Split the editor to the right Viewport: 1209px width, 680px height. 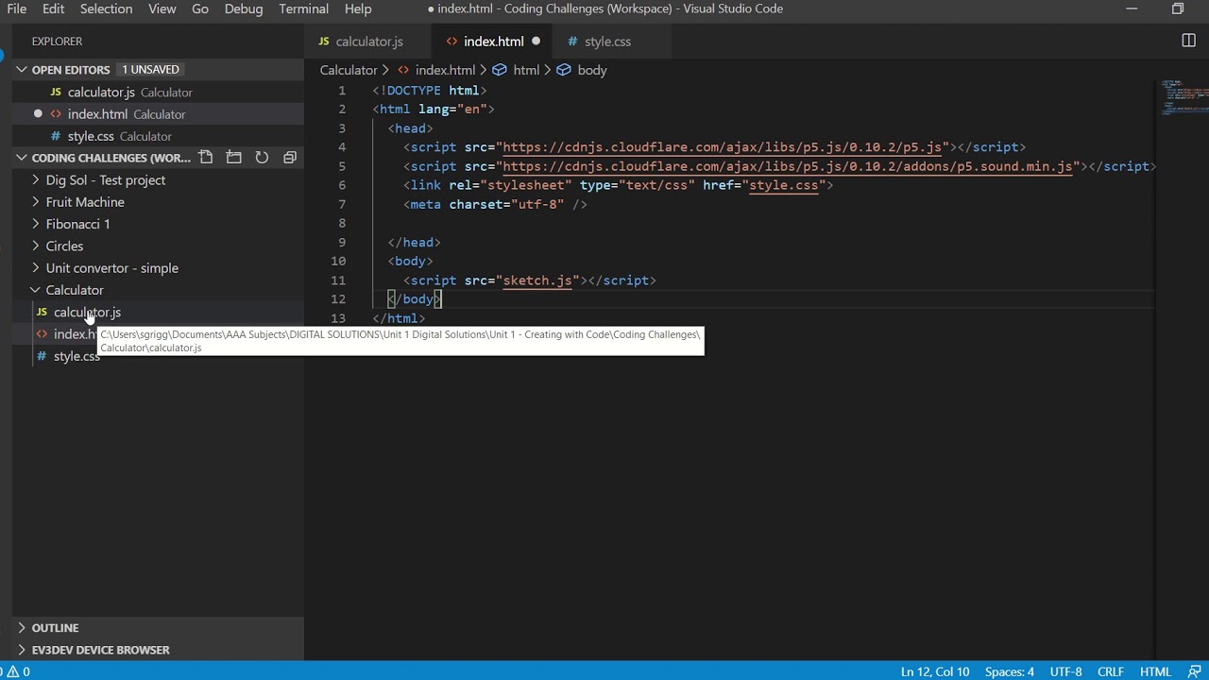[x=1189, y=41]
